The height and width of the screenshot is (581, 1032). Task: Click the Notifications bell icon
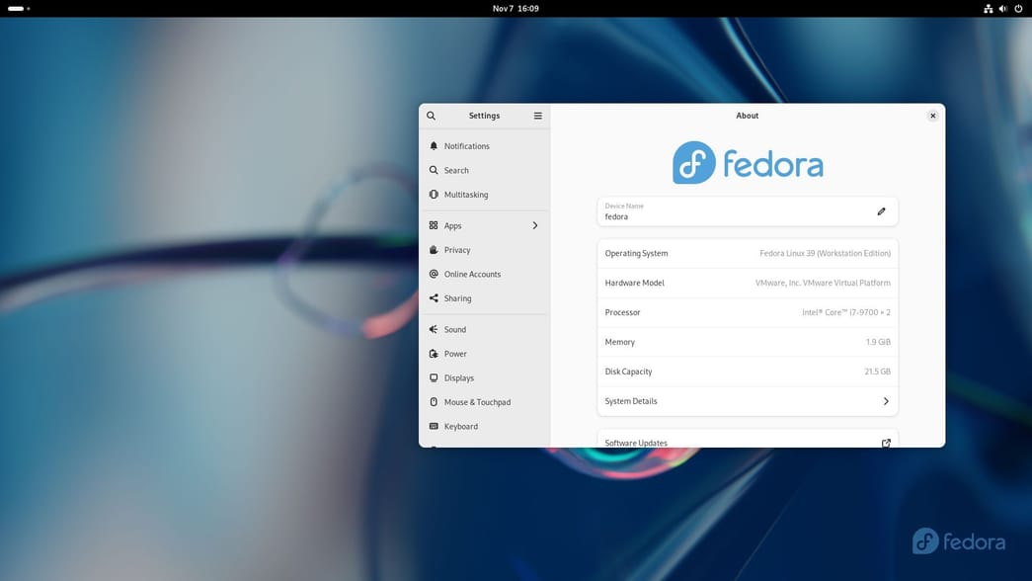(433, 145)
